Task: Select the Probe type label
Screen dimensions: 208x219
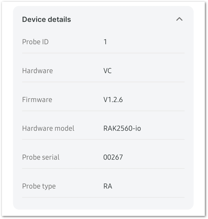Action: coord(39,186)
